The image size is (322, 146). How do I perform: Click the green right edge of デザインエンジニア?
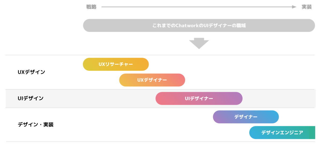pyautogui.click(x=312, y=133)
